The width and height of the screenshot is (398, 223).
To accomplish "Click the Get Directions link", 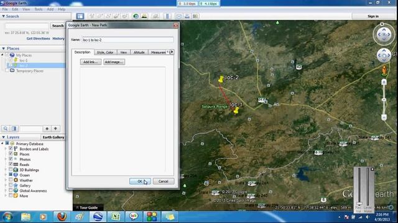I will 39,38.
